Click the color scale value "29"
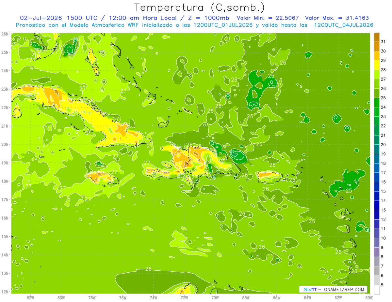The height and width of the screenshot is (302, 392). pyautogui.click(x=384, y=61)
